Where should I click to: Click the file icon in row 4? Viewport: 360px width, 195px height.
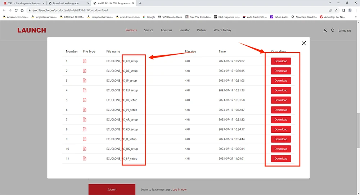[85, 90]
